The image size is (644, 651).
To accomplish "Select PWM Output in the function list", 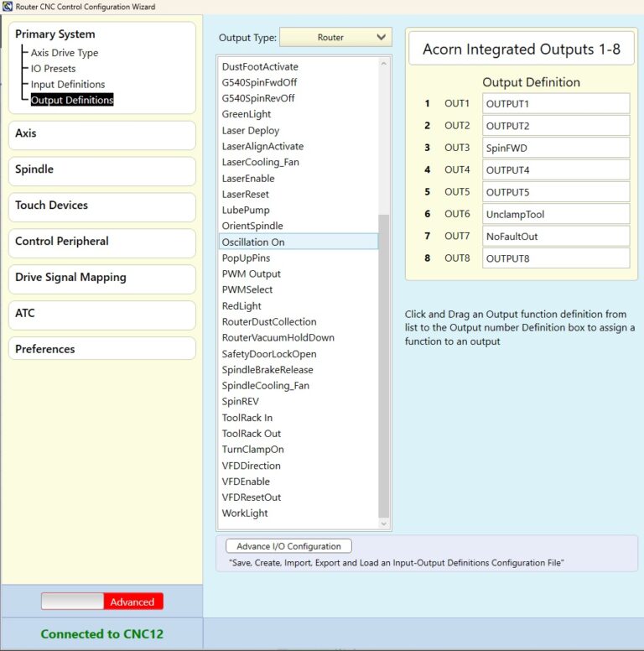I will point(252,274).
